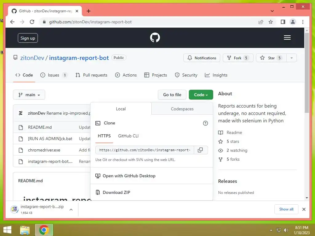Star the repository
This screenshot has width=315, height=236.
click(271, 58)
